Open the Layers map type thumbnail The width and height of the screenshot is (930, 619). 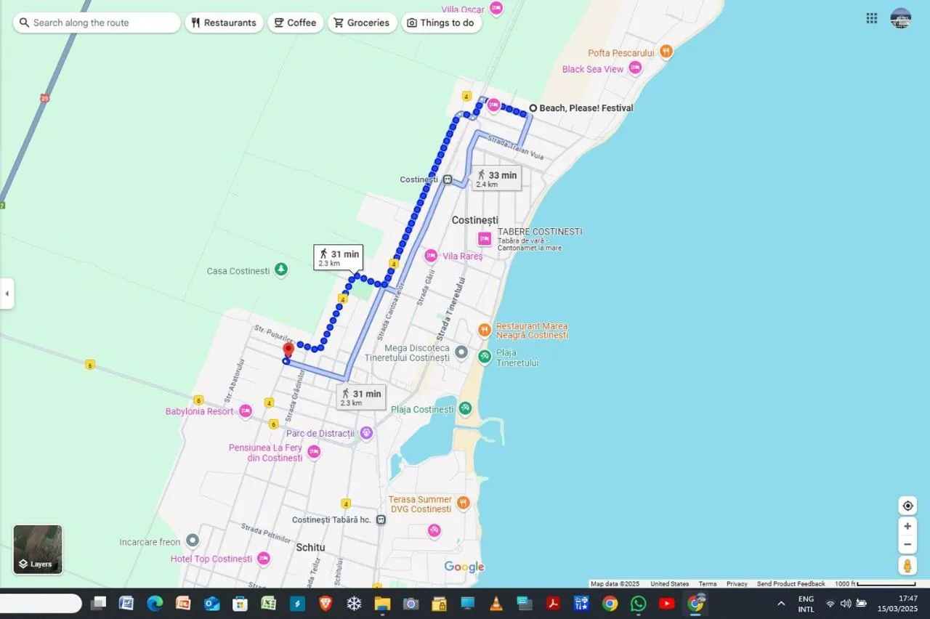click(38, 549)
